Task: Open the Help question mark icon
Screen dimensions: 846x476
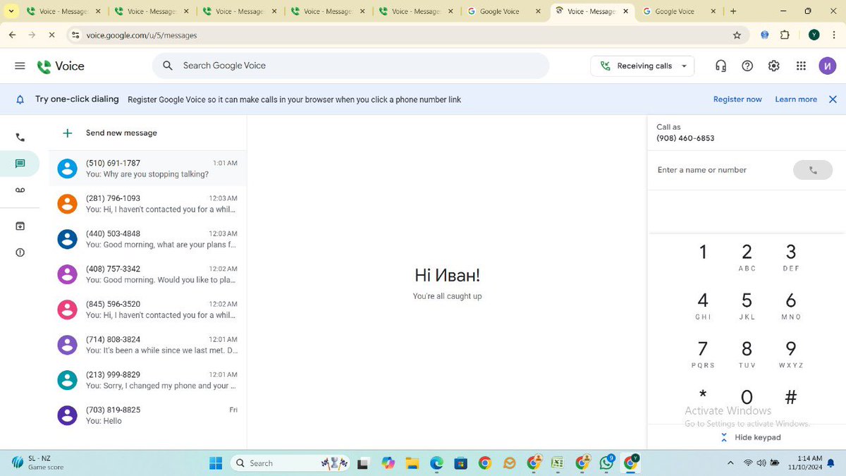Action: click(x=747, y=66)
